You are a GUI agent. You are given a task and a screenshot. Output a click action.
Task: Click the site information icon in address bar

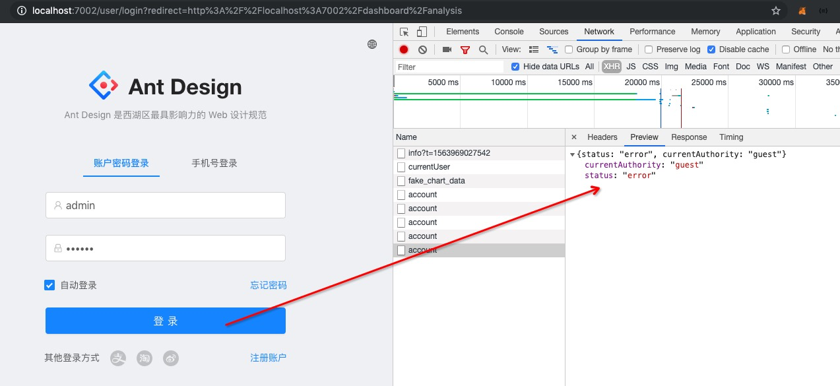click(22, 11)
